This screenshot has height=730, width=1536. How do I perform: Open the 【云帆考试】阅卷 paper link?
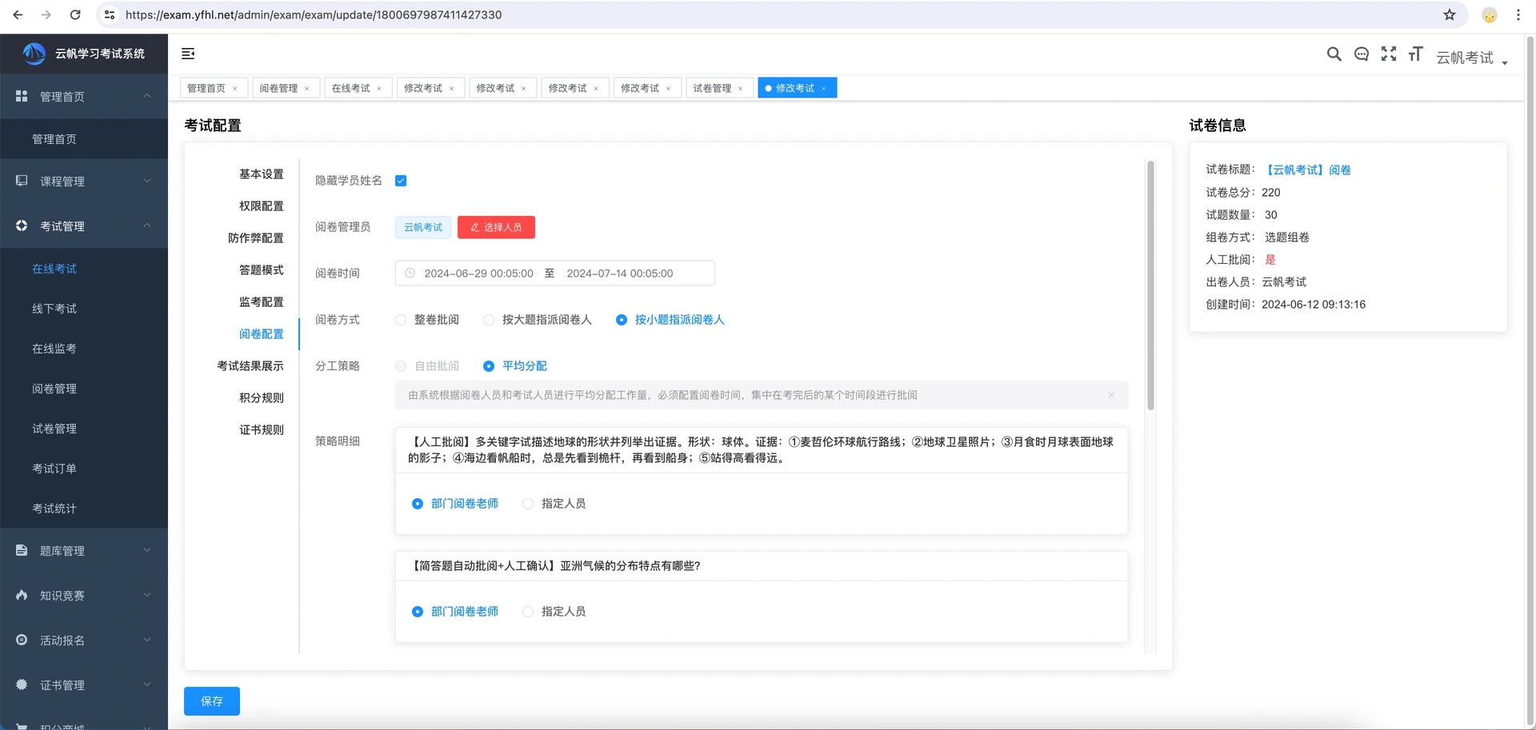point(1307,170)
